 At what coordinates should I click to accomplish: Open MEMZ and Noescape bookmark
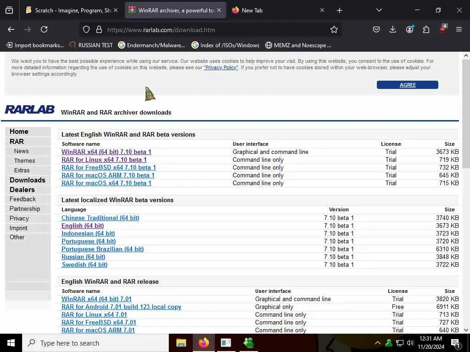click(x=298, y=45)
